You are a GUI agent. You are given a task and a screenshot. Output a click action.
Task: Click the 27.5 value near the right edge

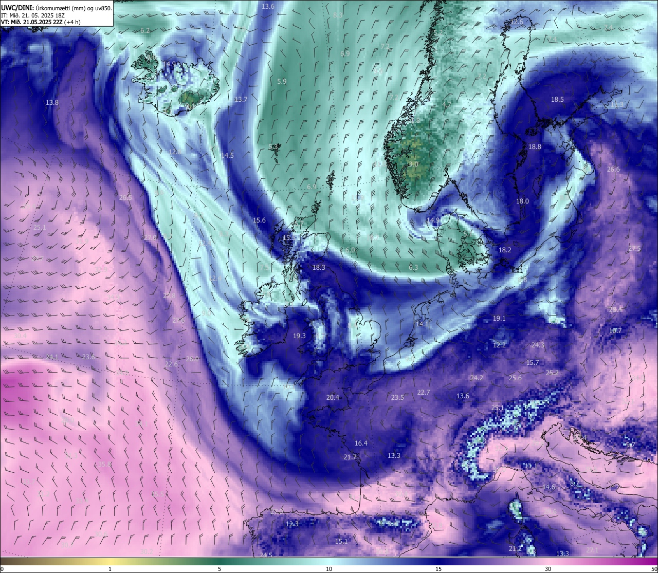pos(634,249)
